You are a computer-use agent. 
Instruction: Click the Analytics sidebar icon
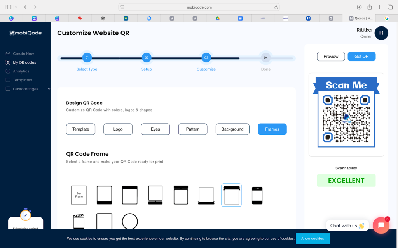tap(8, 71)
